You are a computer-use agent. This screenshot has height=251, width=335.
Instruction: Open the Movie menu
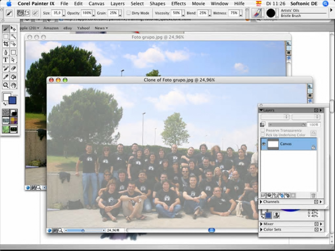198,3
